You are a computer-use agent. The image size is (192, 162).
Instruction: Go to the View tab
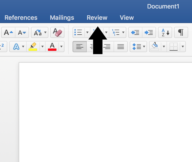(x=127, y=18)
